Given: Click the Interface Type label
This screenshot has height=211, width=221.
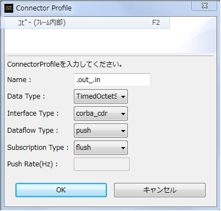Looking at the screenshot, I should (33, 113).
